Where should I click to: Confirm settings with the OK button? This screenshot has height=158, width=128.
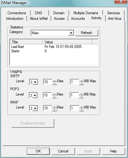click(38, 151)
